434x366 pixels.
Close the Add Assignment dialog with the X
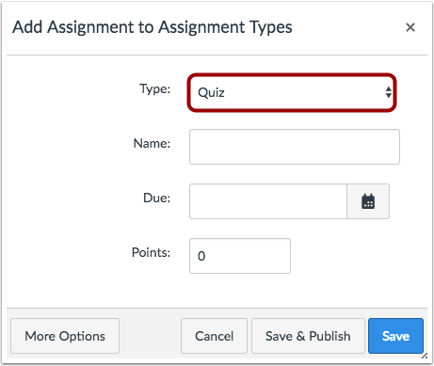coord(410,27)
